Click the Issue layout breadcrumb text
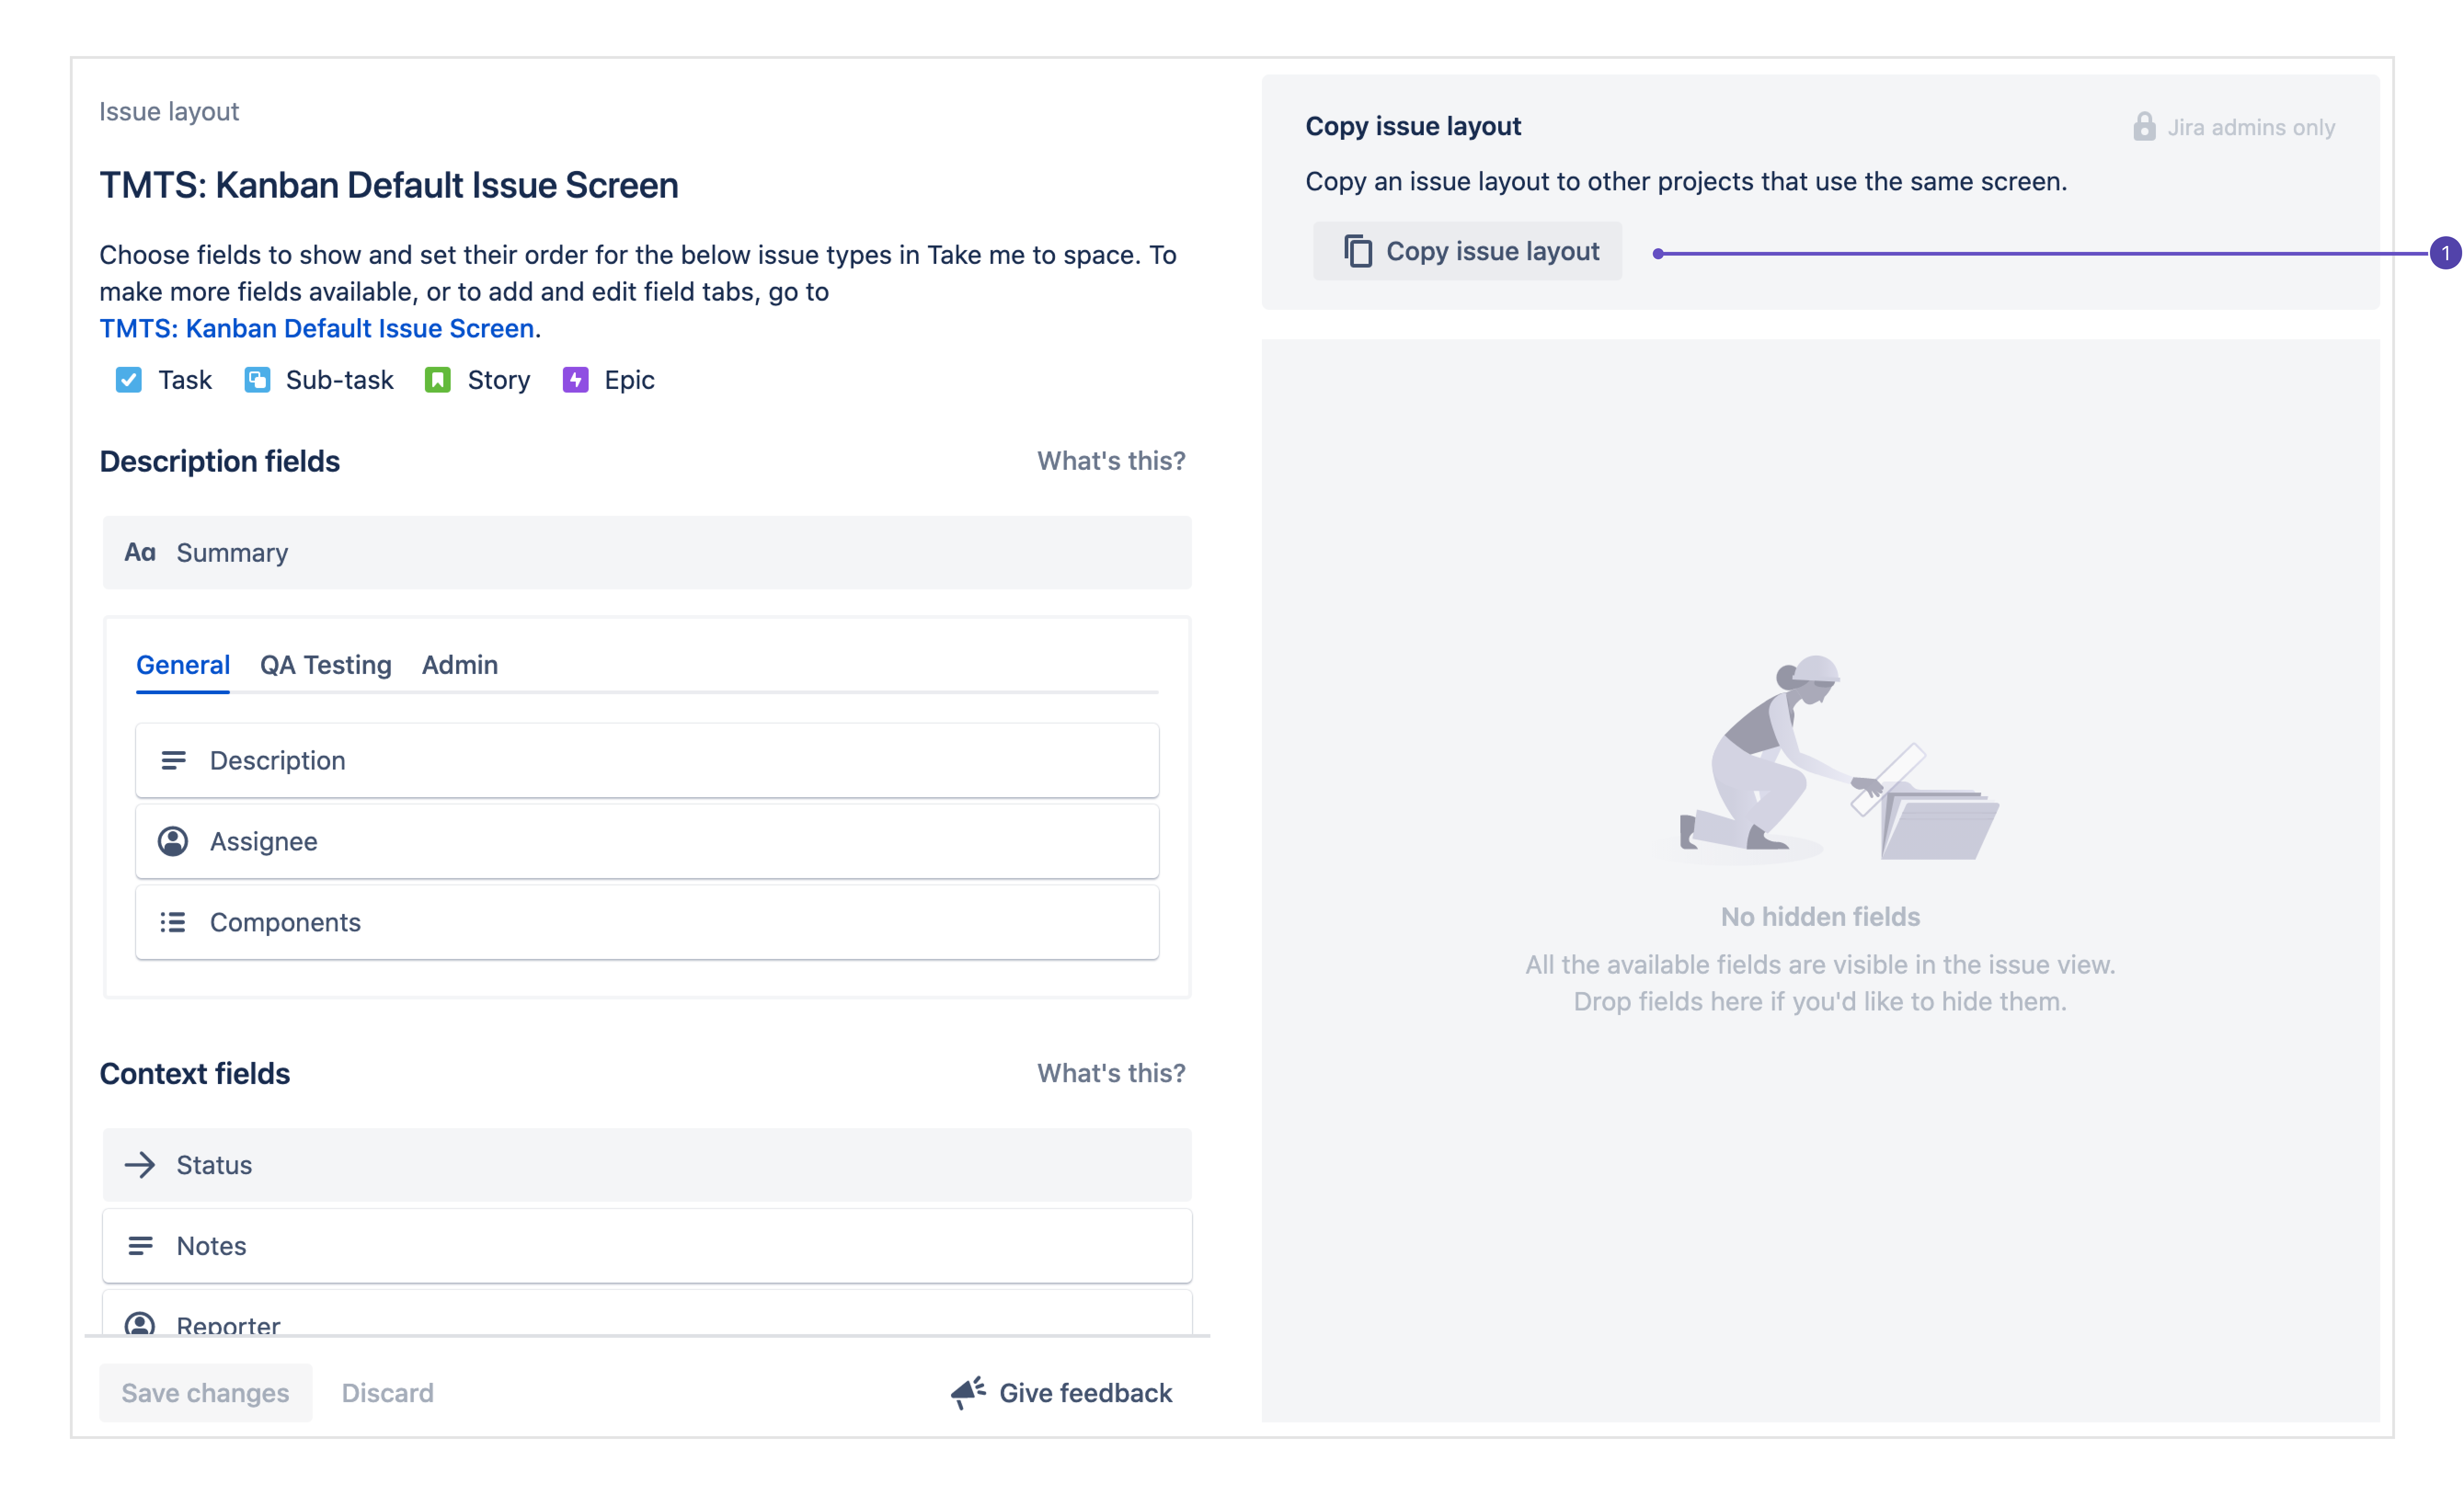Image resolution: width=2464 pixels, height=1495 pixels. click(x=169, y=112)
